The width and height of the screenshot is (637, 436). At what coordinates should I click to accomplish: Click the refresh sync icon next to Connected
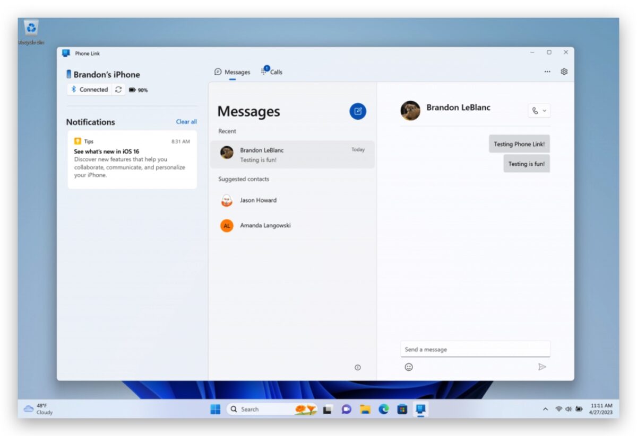point(118,90)
